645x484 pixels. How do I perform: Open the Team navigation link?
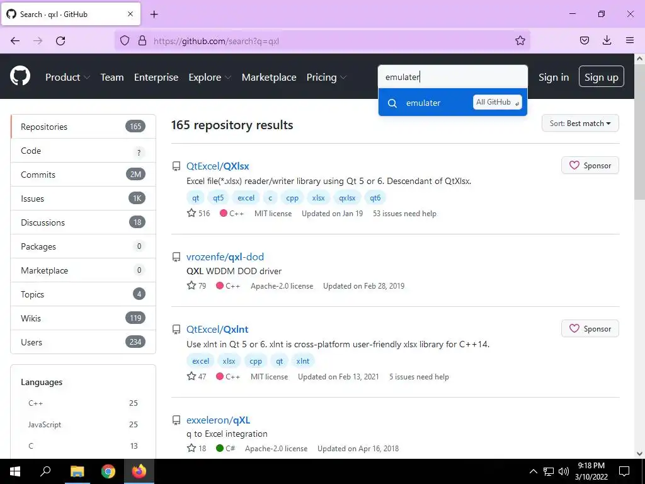(x=112, y=77)
